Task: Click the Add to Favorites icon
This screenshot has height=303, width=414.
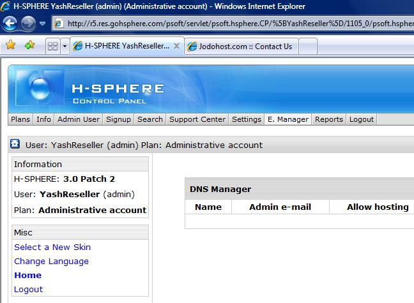Action: 29,45
